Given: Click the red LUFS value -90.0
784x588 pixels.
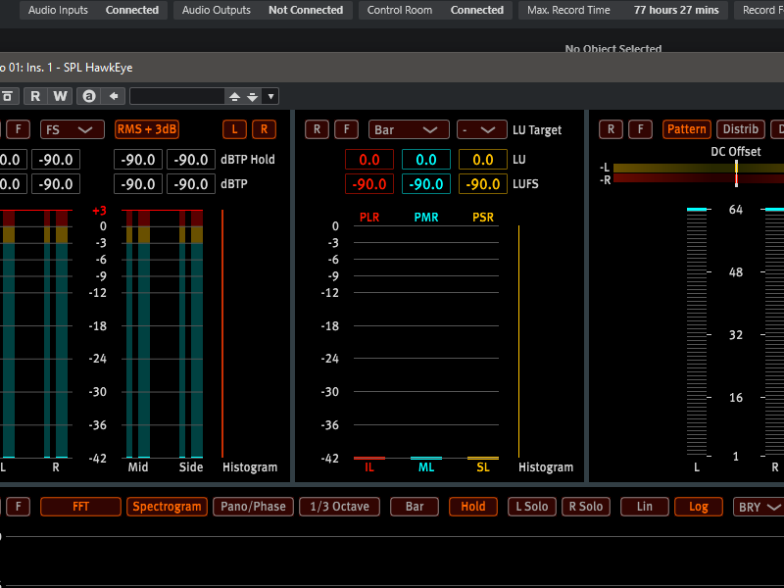Looking at the screenshot, I should pos(369,184).
